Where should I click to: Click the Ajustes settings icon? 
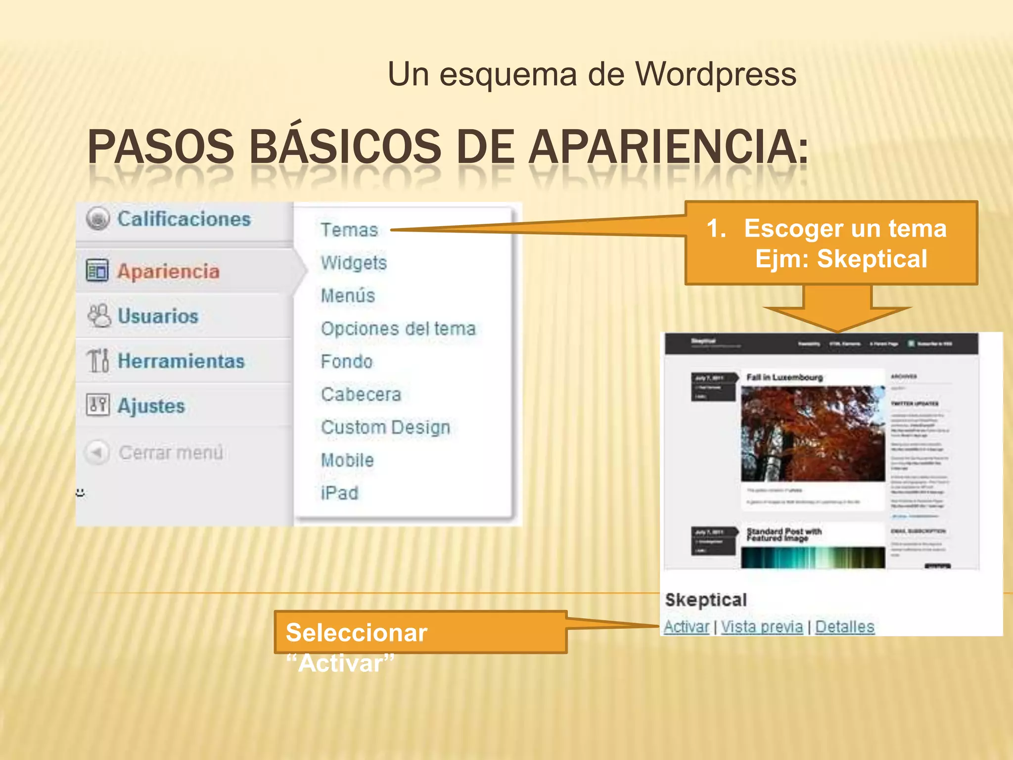click(x=97, y=405)
